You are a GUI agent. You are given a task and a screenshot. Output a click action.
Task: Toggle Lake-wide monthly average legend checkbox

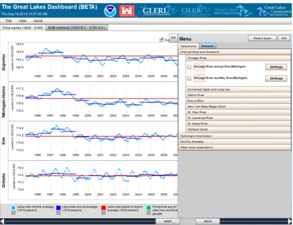(x=13, y=213)
